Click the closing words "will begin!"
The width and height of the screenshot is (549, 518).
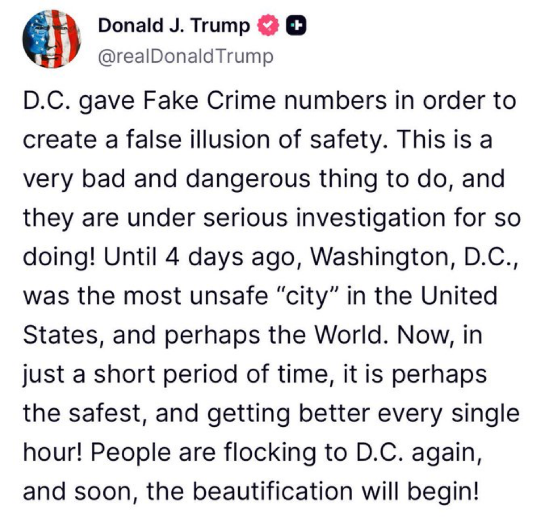click(x=420, y=492)
